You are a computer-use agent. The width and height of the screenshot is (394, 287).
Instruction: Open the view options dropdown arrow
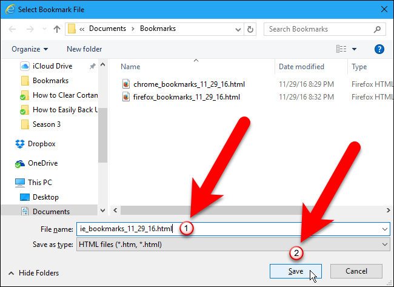point(354,49)
